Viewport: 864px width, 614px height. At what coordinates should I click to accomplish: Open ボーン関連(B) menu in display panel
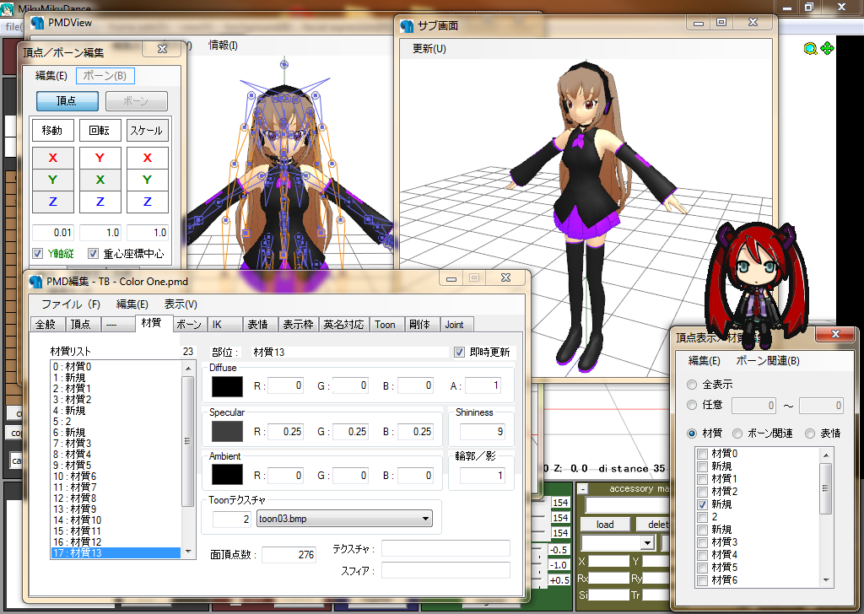coord(768,361)
